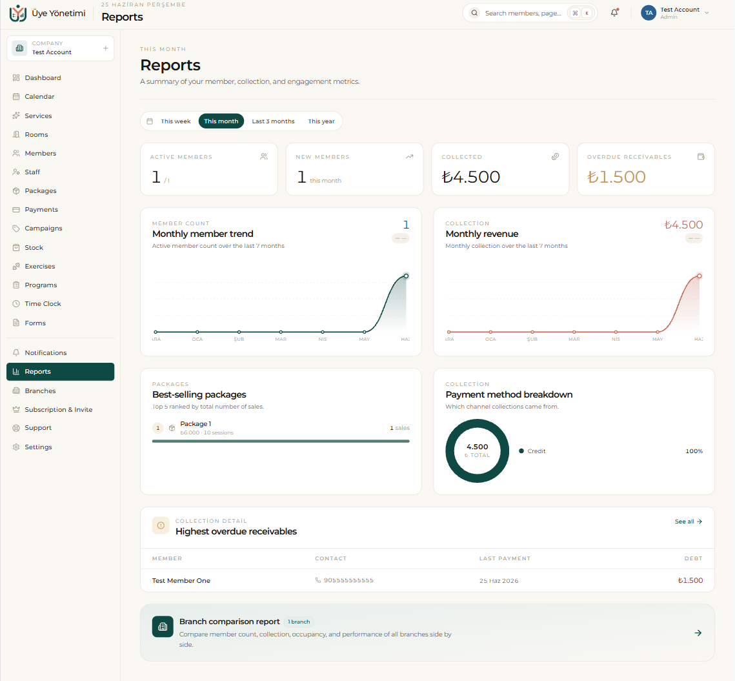The height and width of the screenshot is (681, 735).
Task: Click the Support lifebuoy icon
Action: pyautogui.click(x=16, y=428)
